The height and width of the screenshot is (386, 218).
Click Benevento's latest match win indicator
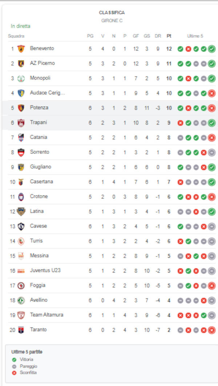[x=212, y=49]
